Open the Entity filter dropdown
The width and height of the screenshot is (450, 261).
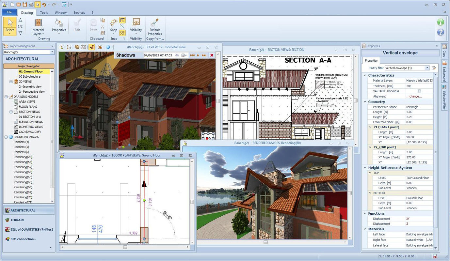tap(427, 68)
